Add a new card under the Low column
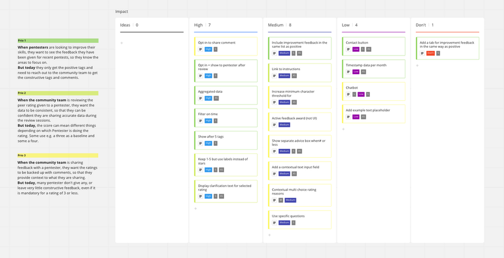The height and width of the screenshot is (258, 504). 343,129
